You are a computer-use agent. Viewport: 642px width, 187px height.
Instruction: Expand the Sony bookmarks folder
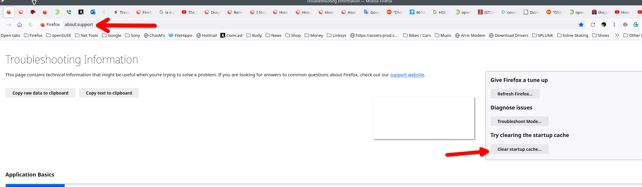tap(133, 35)
